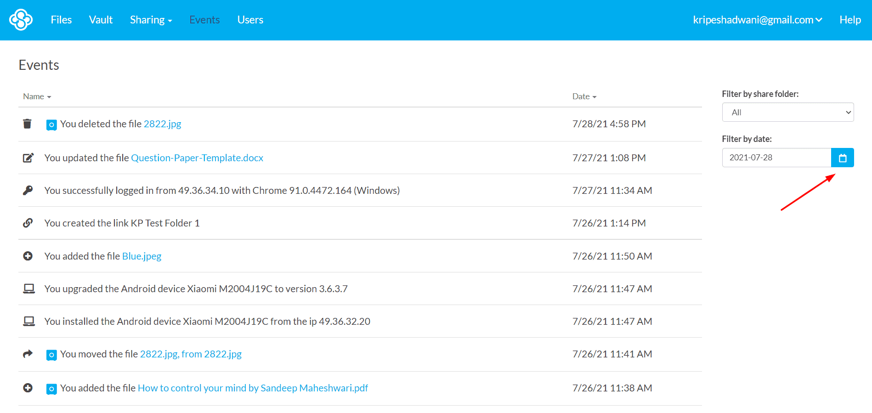Click the trash icon beside deleted 2822.jpg
This screenshot has width=872, height=413.
28,124
